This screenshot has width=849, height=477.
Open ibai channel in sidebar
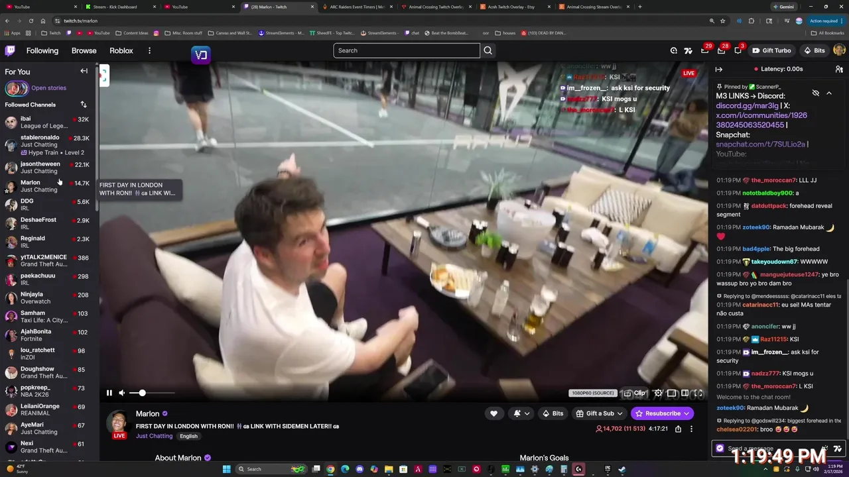click(x=48, y=123)
